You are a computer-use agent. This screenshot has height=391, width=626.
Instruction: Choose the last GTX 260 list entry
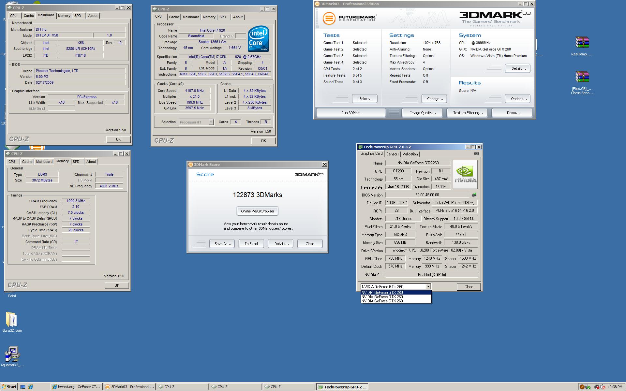tap(396, 301)
